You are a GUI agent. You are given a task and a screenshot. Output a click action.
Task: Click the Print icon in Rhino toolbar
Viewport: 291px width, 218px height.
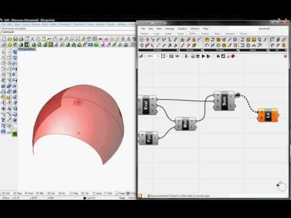[x=21, y=39]
